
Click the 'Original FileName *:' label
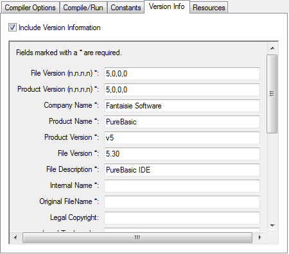[69, 201]
